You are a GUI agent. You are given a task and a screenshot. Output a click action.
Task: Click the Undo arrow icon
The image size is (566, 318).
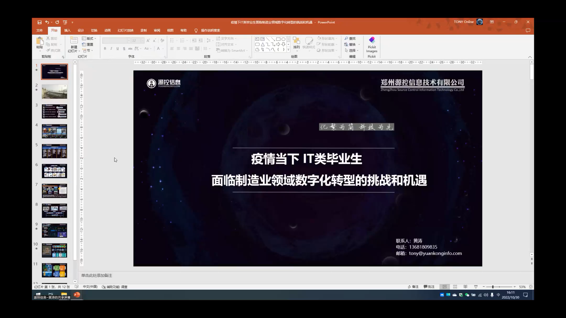pos(47,22)
